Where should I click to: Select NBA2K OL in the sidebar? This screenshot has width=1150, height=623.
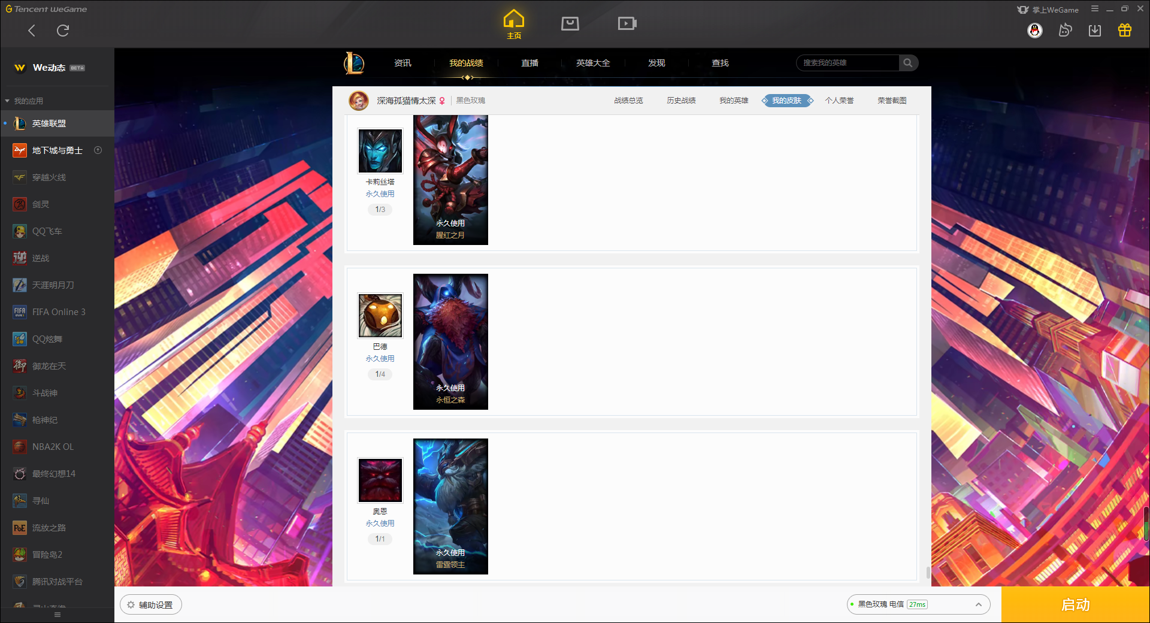click(x=57, y=447)
